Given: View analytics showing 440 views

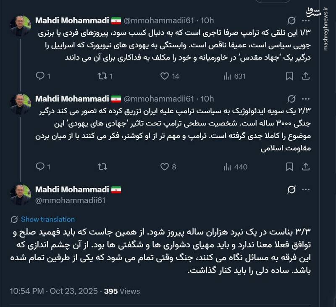Looking at the screenshot, I should [x=234, y=167].
